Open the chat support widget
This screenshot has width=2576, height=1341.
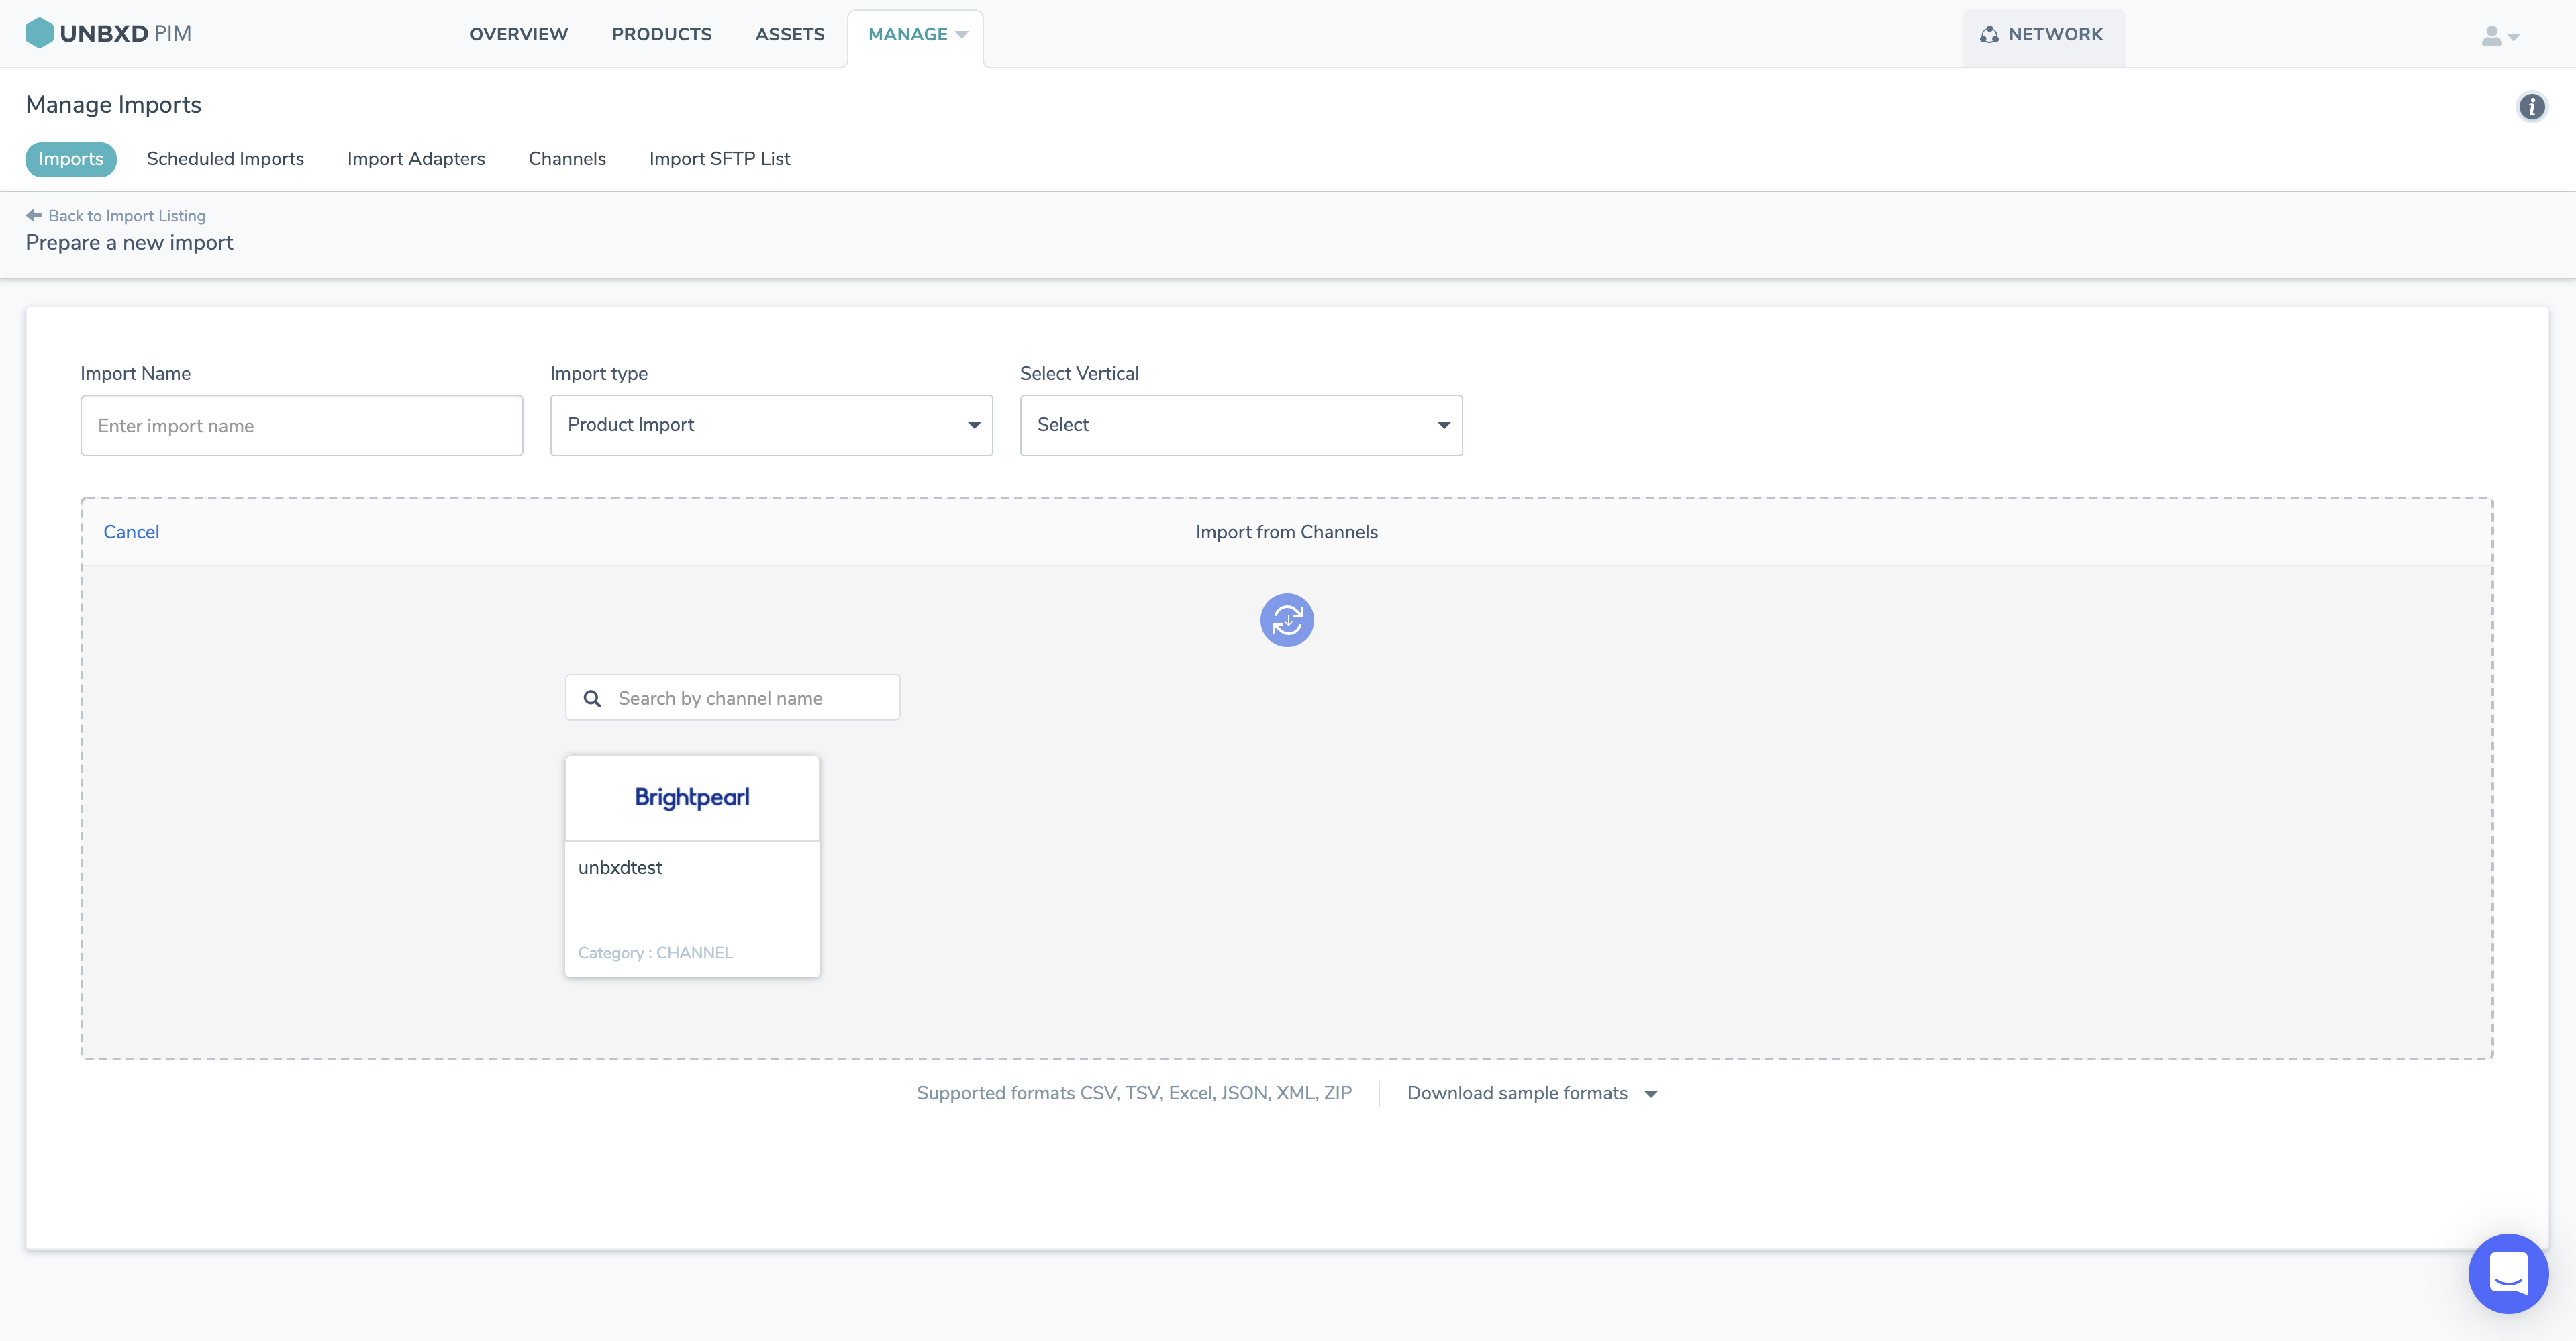(x=2508, y=1273)
